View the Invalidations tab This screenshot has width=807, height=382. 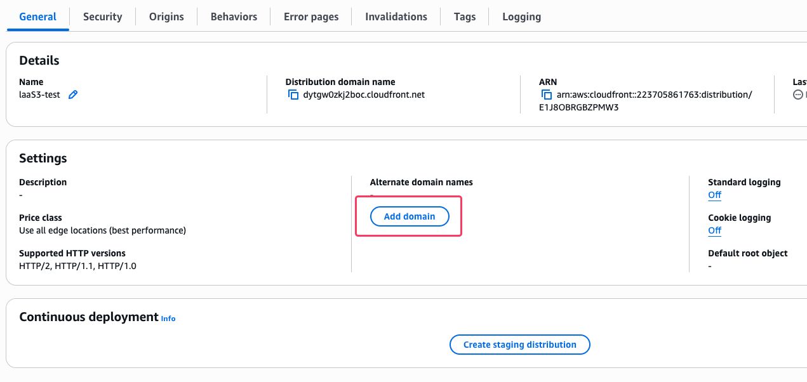click(x=396, y=16)
